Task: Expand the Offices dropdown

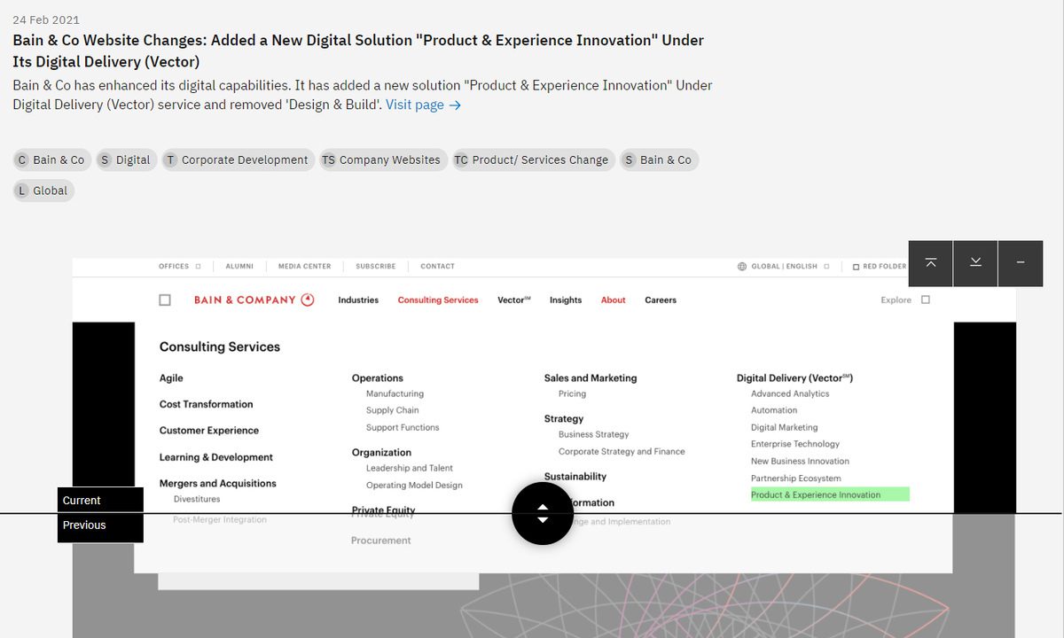Action: pyautogui.click(x=179, y=267)
